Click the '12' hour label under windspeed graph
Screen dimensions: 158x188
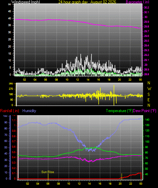(x=77, y=80)
